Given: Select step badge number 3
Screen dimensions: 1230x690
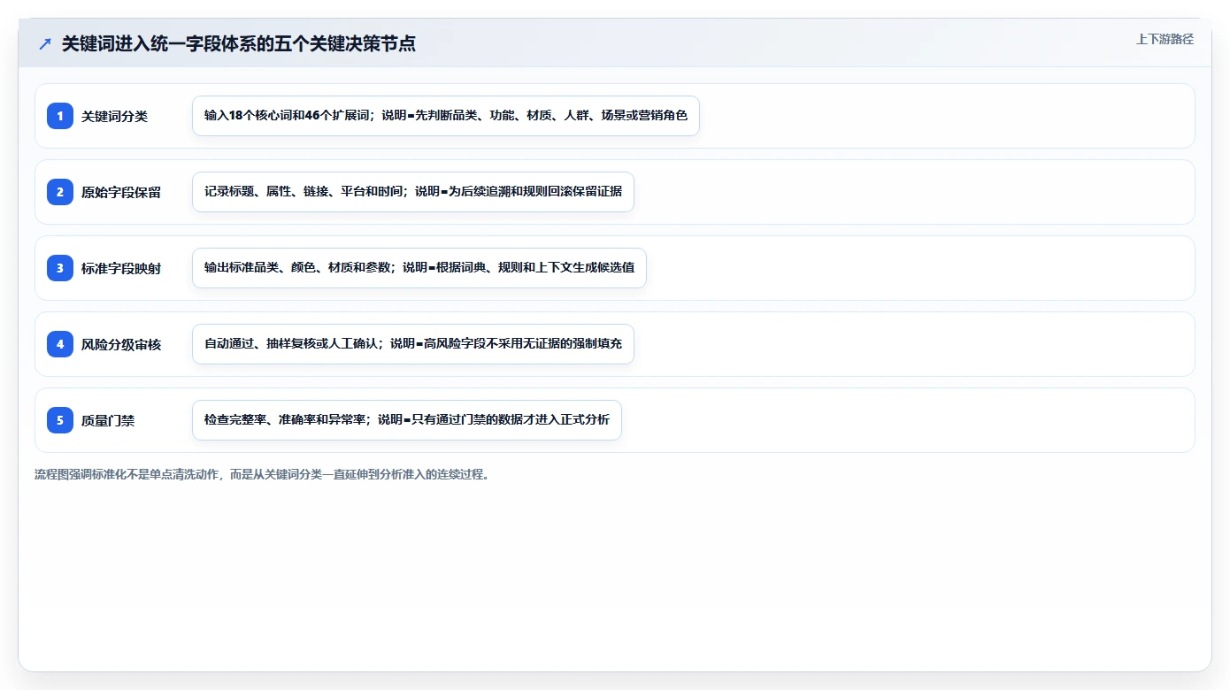Looking at the screenshot, I should point(60,268).
